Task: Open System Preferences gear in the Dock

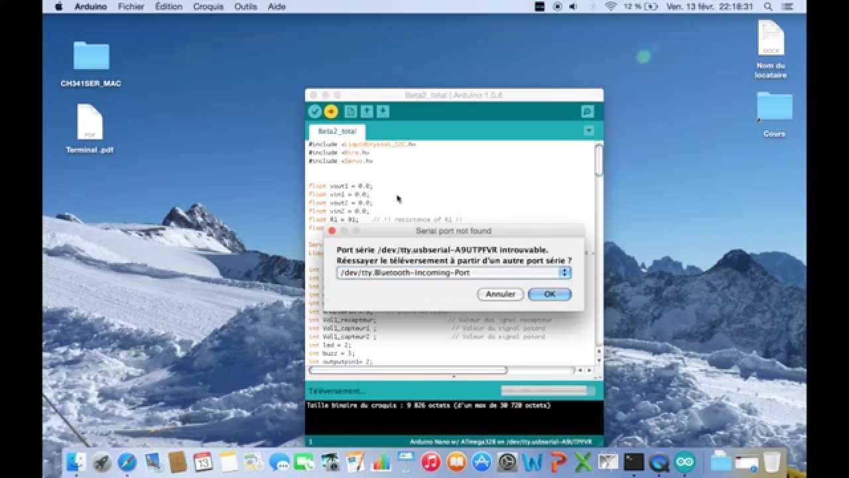Action: [507, 461]
